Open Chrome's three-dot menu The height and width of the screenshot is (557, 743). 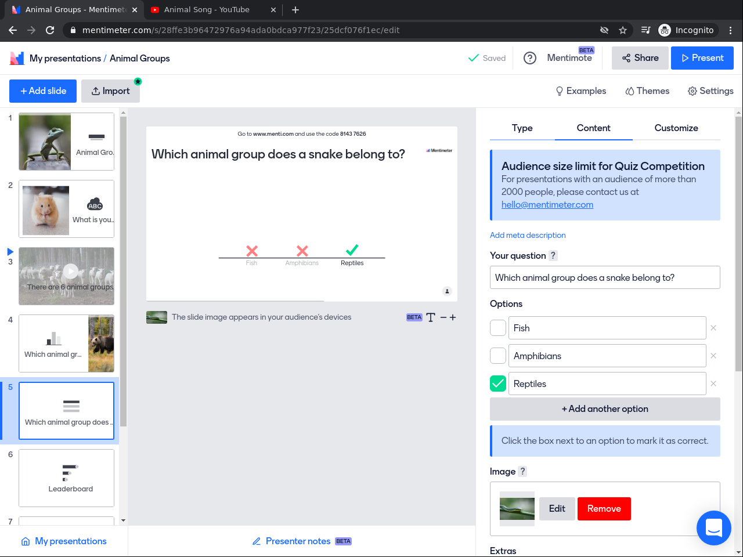[731, 30]
